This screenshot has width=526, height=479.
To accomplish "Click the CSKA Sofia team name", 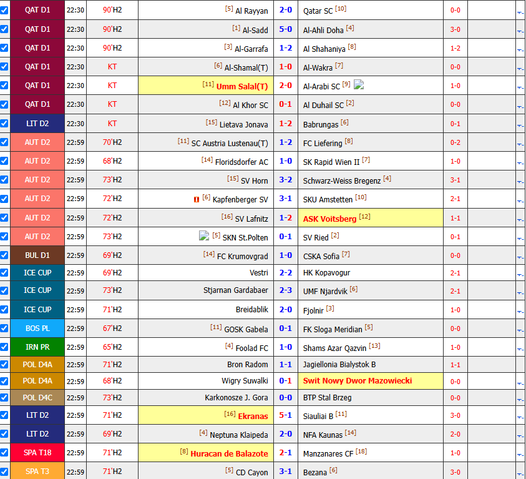I will [321, 257].
